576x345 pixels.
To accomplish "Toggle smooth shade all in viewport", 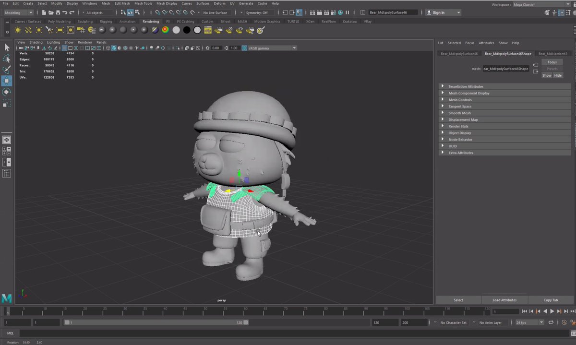I will tap(114, 48).
